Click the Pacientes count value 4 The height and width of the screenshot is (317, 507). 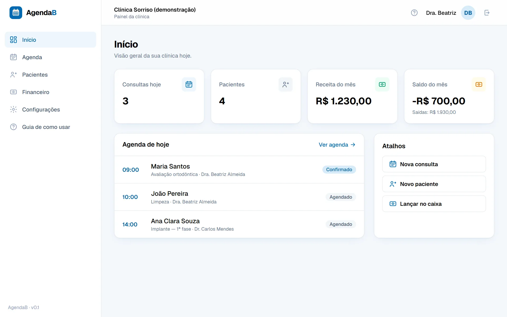pyautogui.click(x=222, y=101)
